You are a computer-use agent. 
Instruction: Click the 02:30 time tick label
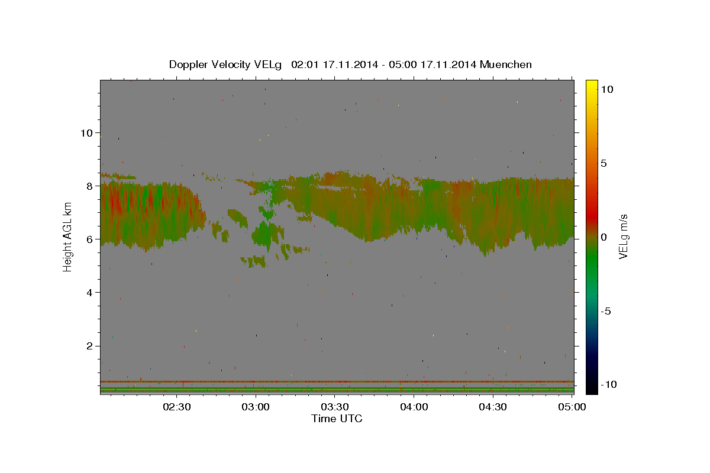click(x=177, y=407)
